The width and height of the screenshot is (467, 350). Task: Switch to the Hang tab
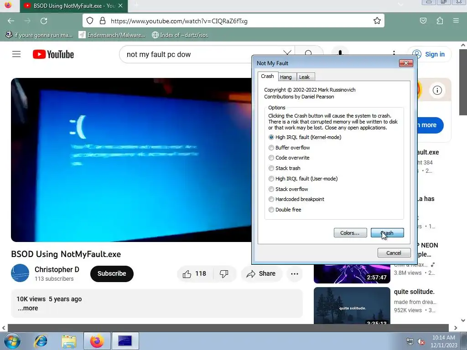[286, 77]
